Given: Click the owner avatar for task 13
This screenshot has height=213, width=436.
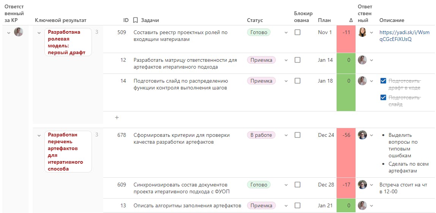Looking at the screenshot, I should 362,206.
